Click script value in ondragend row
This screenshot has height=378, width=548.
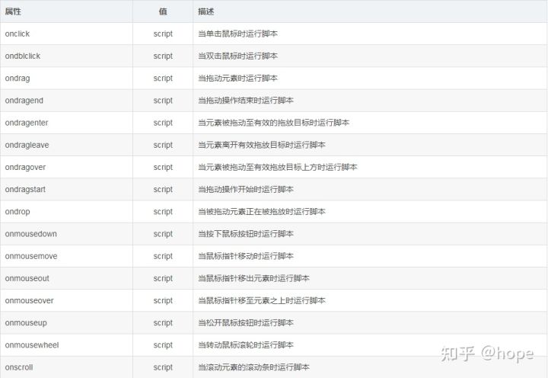coord(163,101)
